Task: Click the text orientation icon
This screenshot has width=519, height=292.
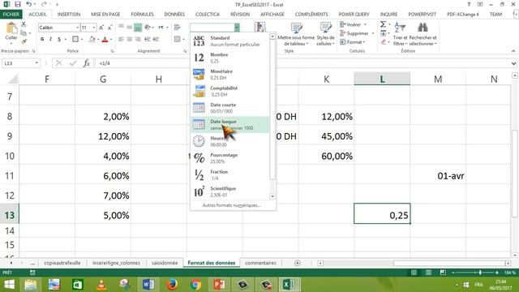Action: click(x=148, y=27)
